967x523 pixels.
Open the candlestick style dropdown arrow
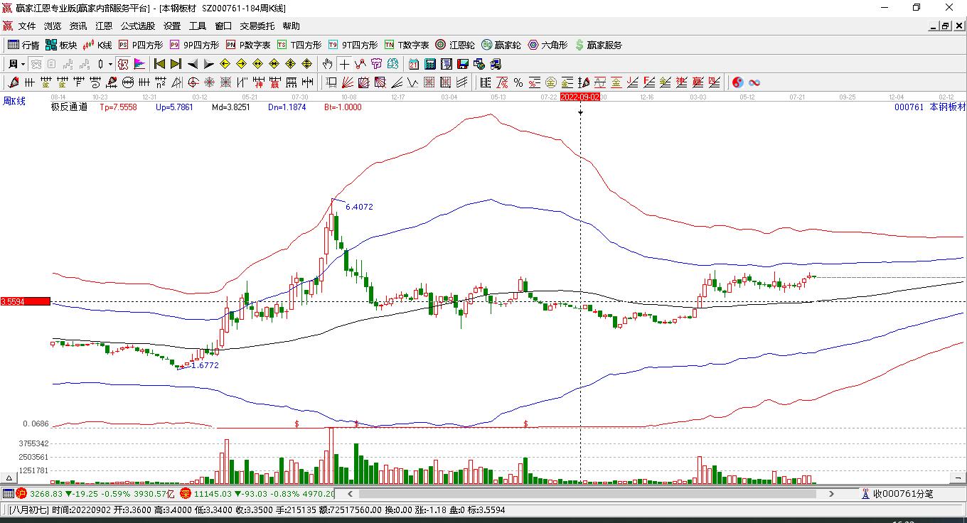click(x=110, y=64)
